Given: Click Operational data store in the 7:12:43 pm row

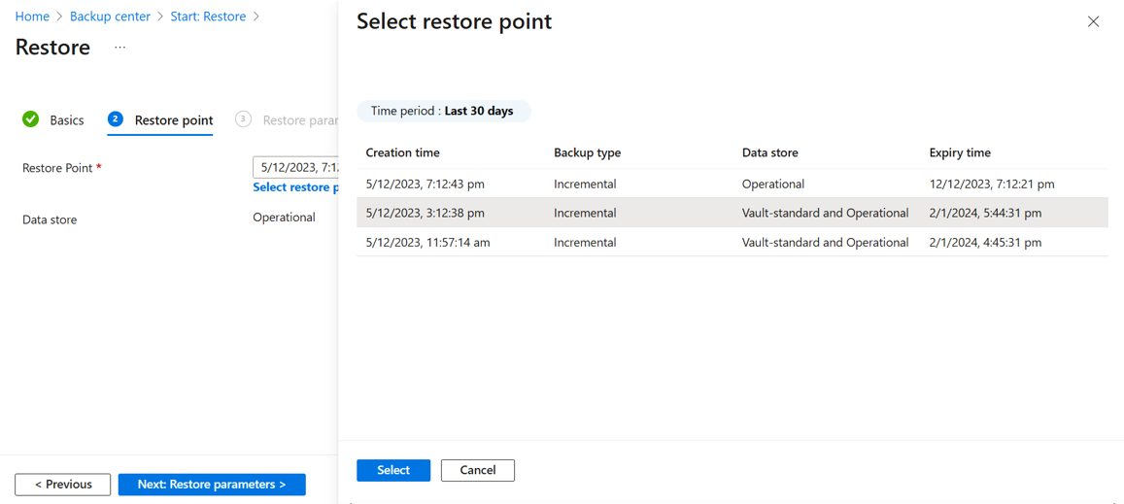Looking at the screenshot, I should coord(773,184).
